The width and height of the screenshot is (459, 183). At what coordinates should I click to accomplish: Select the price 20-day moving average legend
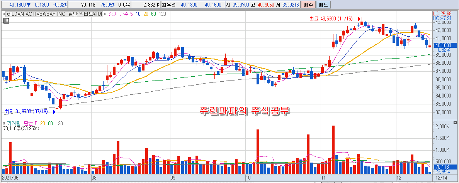tap(146, 14)
